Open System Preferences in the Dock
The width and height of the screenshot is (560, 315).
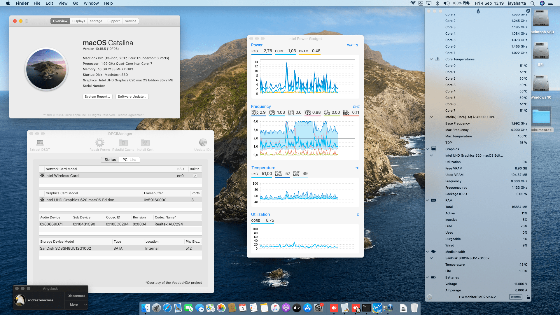(318, 308)
